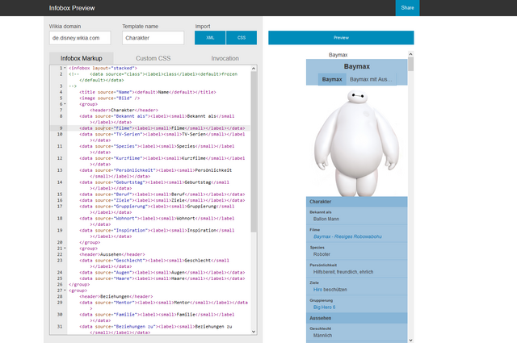The height and width of the screenshot is (343, 517).
Task: Open the Big Hero 6 link
Action: click(324, 307)
